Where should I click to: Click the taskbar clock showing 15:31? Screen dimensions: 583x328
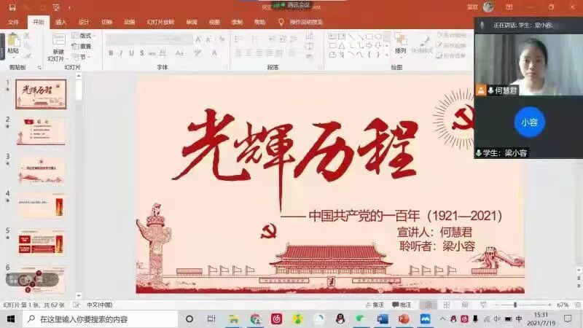pyautogui.click(x=541, y=319)
